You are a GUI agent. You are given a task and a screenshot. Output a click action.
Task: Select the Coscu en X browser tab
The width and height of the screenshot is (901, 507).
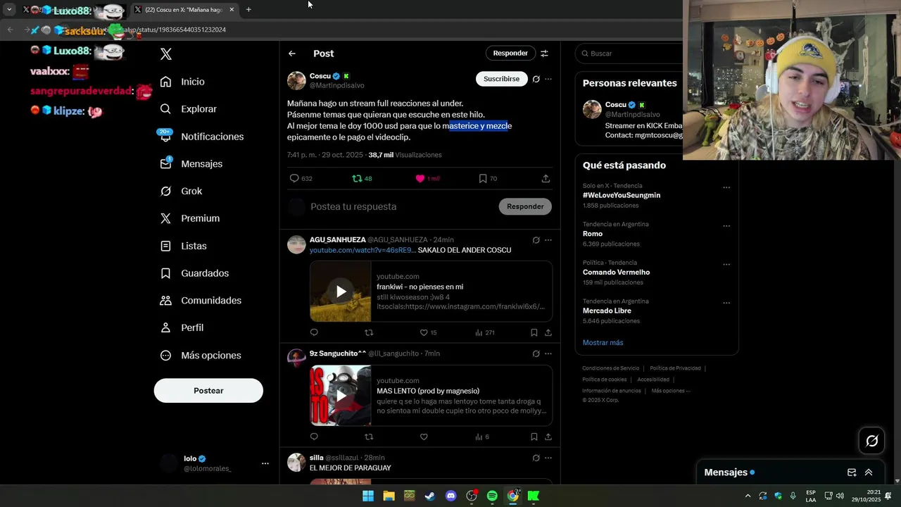pos(184,10)
